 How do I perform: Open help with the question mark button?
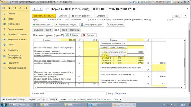coord(185,16)
